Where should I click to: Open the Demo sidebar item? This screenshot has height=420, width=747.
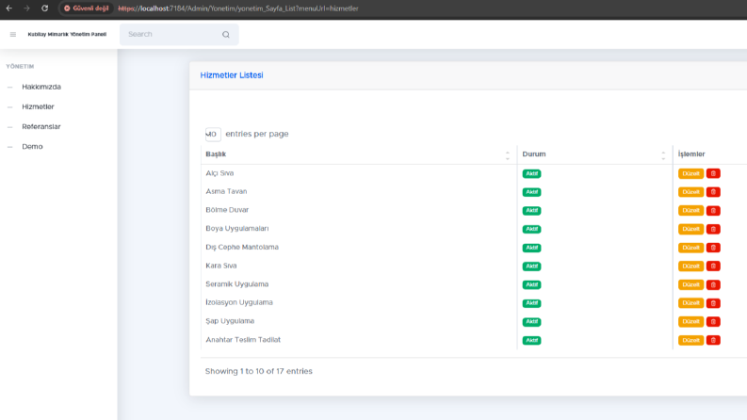coord(32,146)
